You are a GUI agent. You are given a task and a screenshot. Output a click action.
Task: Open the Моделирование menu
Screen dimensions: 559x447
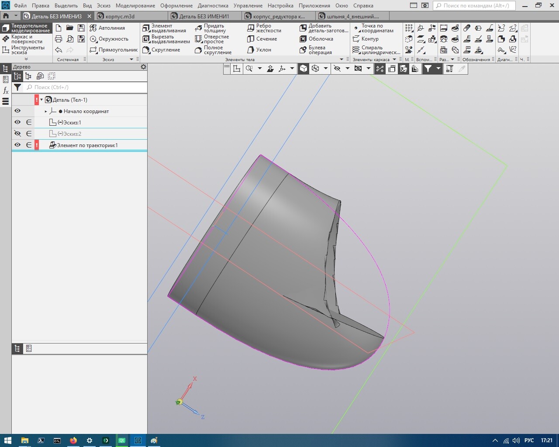tap(135, 6)
